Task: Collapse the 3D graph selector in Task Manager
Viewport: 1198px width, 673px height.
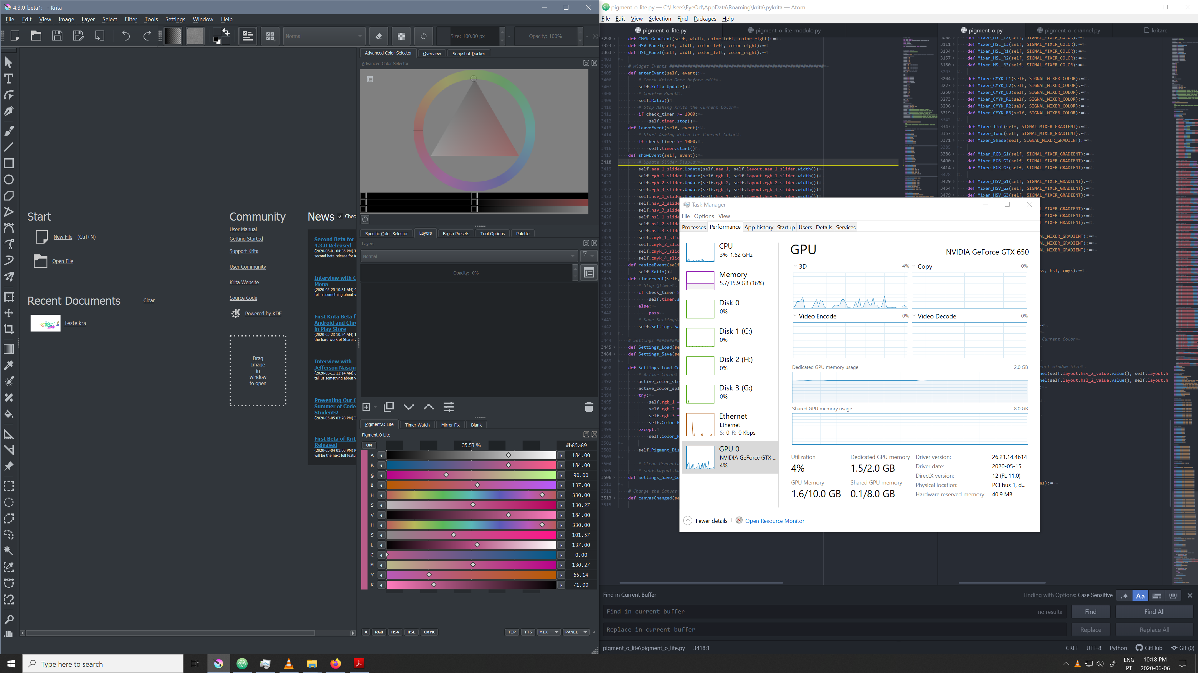Action: 795,266
